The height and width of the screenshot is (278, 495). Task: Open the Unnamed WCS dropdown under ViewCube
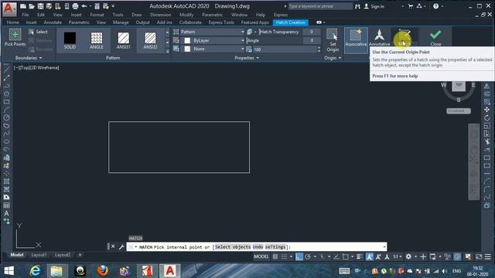(x=459, y=110)
